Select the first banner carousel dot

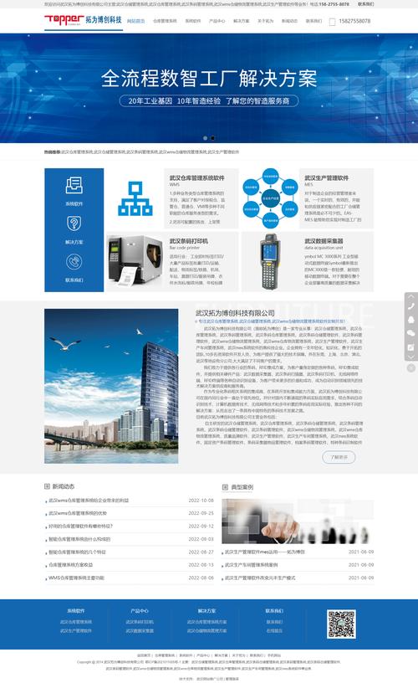(206, 138)
